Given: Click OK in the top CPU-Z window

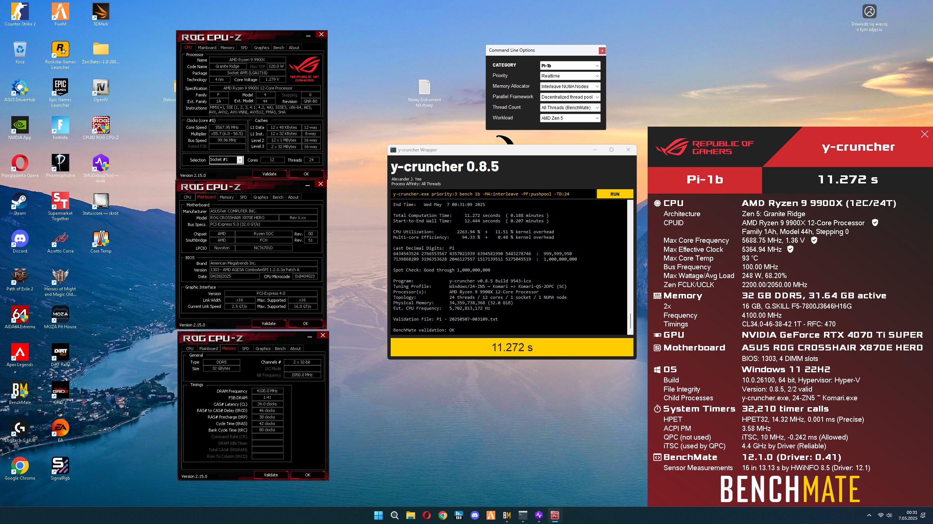Looking at the screenshot, I should 306,174.
